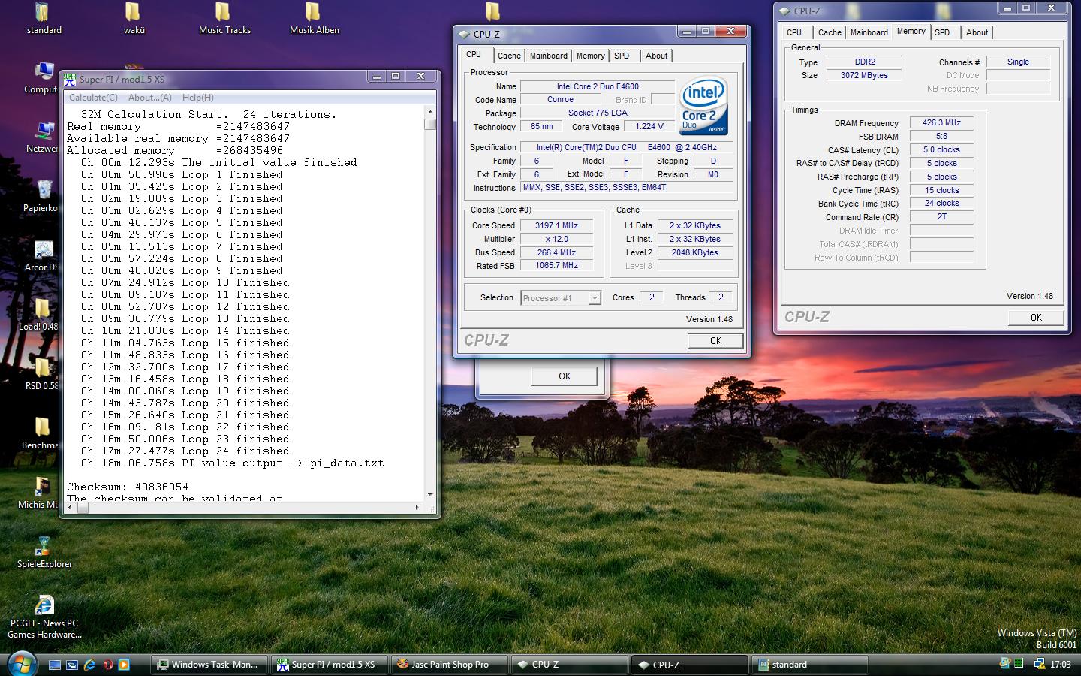Click Intel Core 2 Duo logo
The height and width of the screenshot is (676, 1081).
703,106
